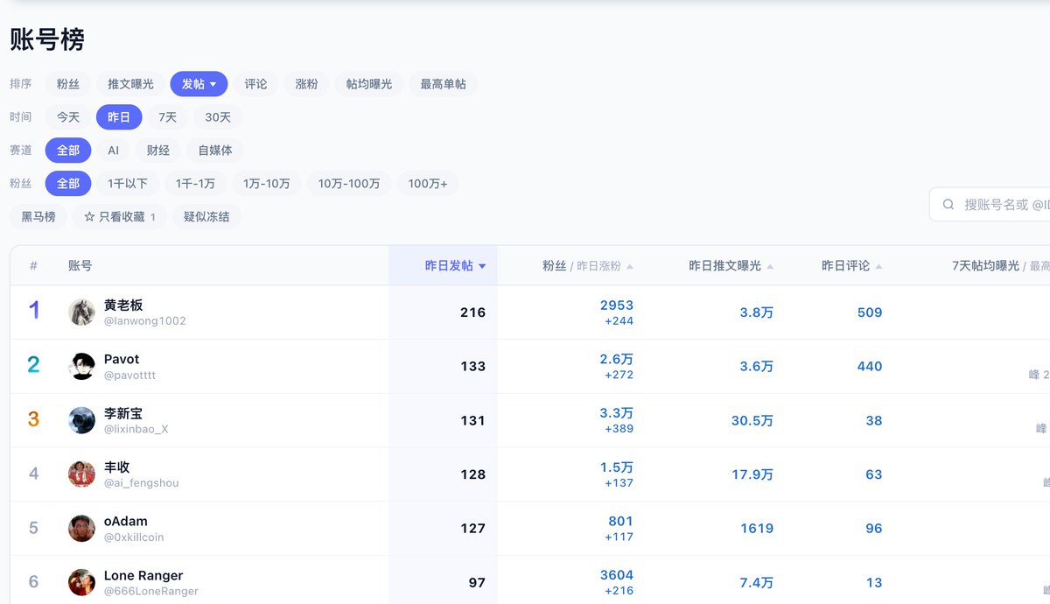Sort by 最高单帖 chip

pyautogui.click(x=443, y=84)
